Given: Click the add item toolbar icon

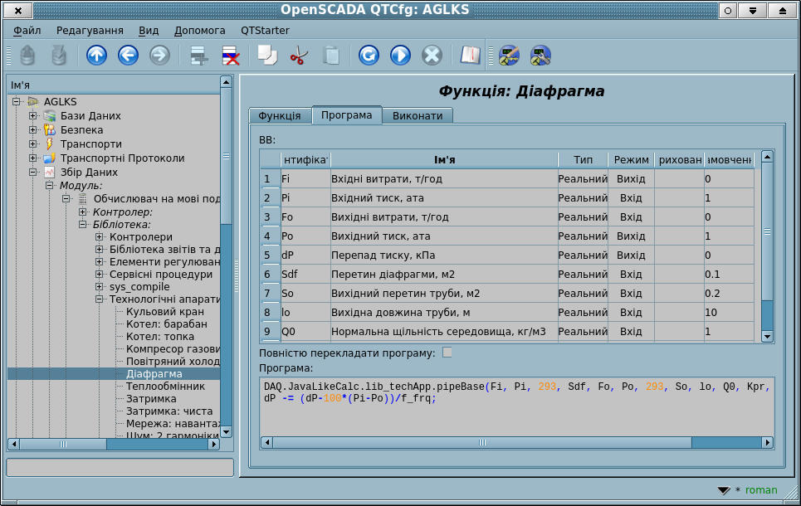Looking at the screenshot, I should (x=199, y=56).
